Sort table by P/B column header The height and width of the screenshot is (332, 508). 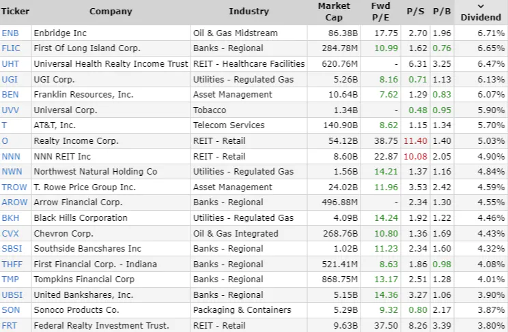coord(442,12)
